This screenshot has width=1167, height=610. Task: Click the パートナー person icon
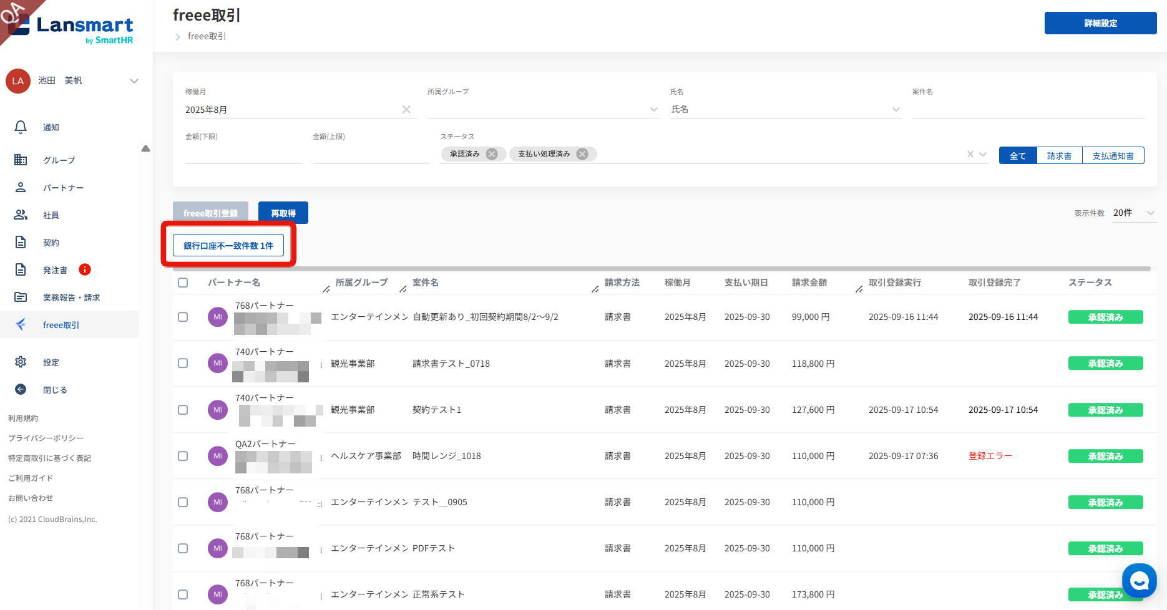(x=21, y=187)
